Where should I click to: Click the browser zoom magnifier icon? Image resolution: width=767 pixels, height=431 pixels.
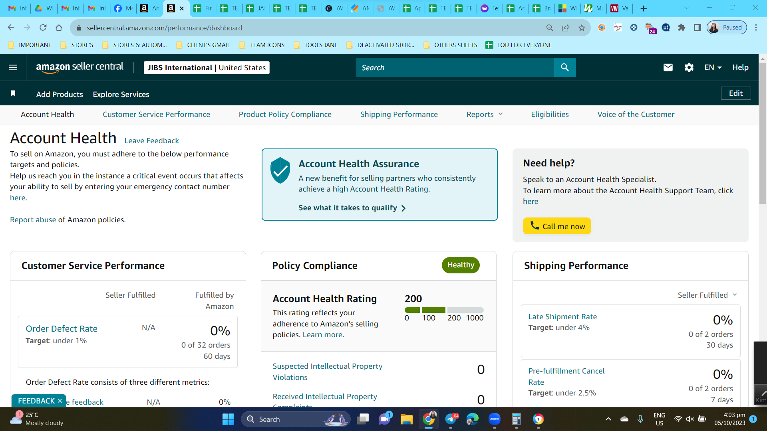[x=550, y=28]
